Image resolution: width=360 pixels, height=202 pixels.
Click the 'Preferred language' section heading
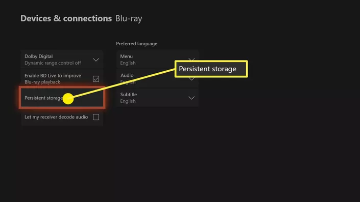(137, 43)
